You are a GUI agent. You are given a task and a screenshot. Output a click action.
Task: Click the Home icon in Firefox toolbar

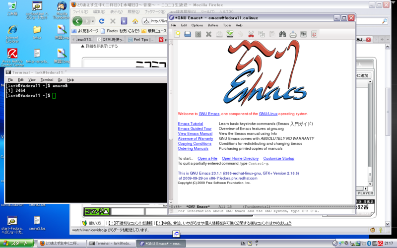(135, 21)
